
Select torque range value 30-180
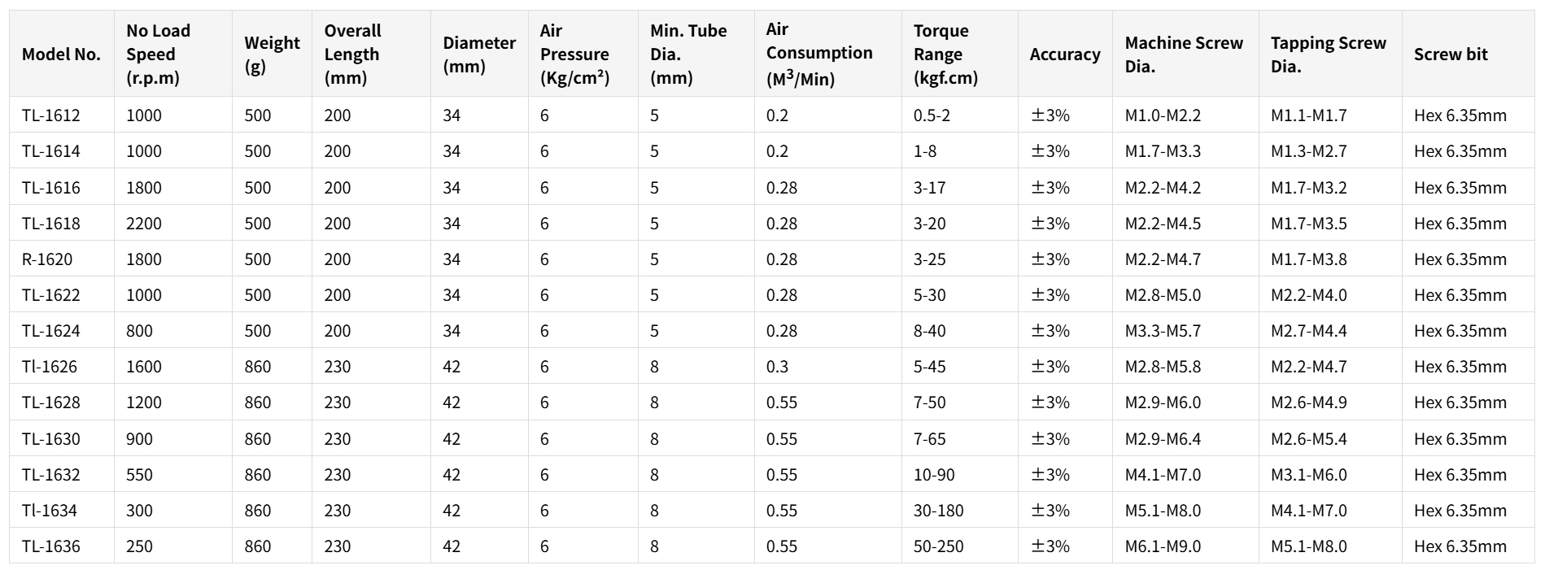[x=938, y=511]
